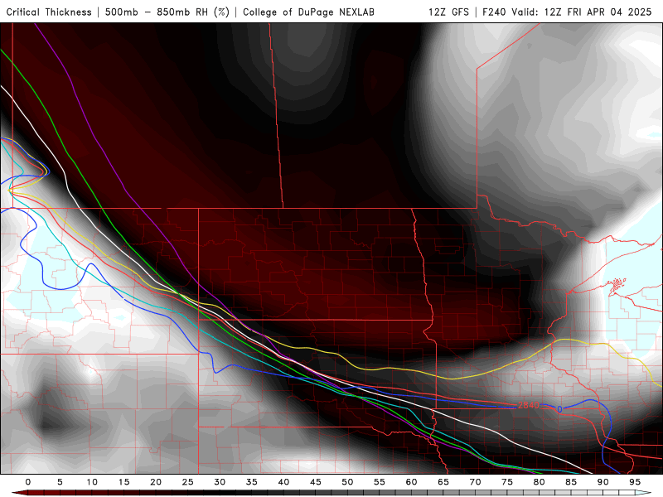Viewport: 663px width, 497px height.
Task: Click the '55' value on the color scale
Action: coord(380,482)
